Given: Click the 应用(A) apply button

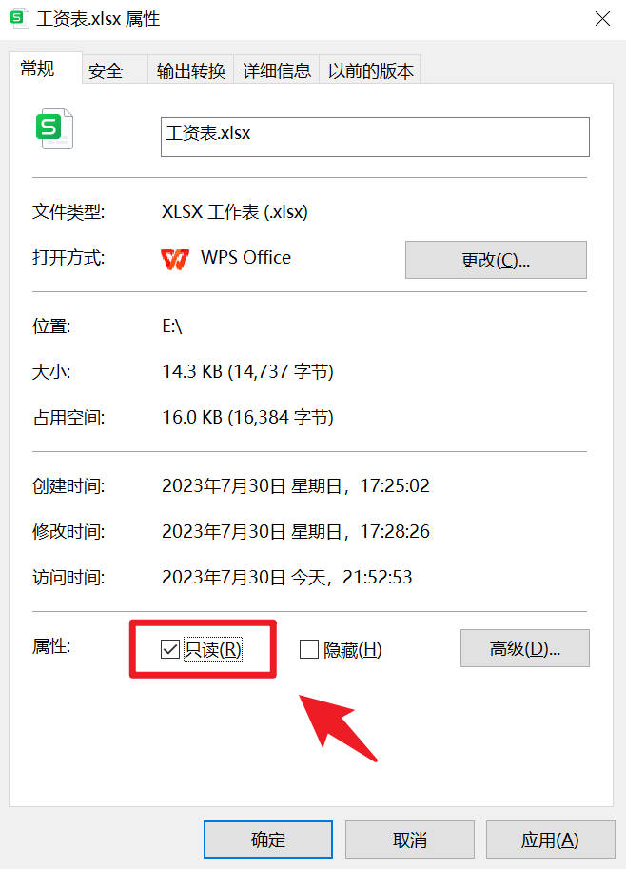Looking at the screenshot, I should pyautogui.click(x=550, y=839).
